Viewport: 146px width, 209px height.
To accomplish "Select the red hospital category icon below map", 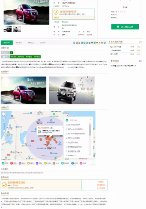I will coord(11,163).
